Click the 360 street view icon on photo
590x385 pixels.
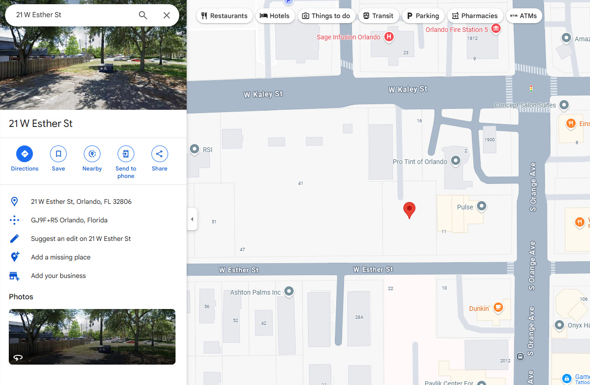coord(18,358)
